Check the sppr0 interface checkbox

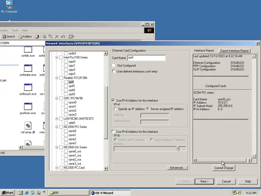click(66, 62)
